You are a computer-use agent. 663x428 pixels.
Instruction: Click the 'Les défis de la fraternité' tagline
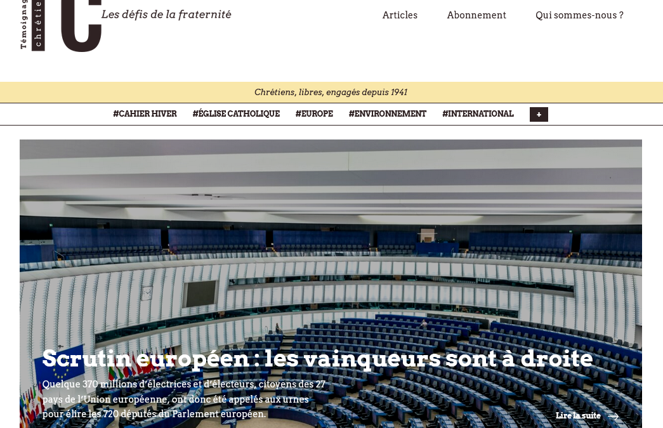coord(166,14)
